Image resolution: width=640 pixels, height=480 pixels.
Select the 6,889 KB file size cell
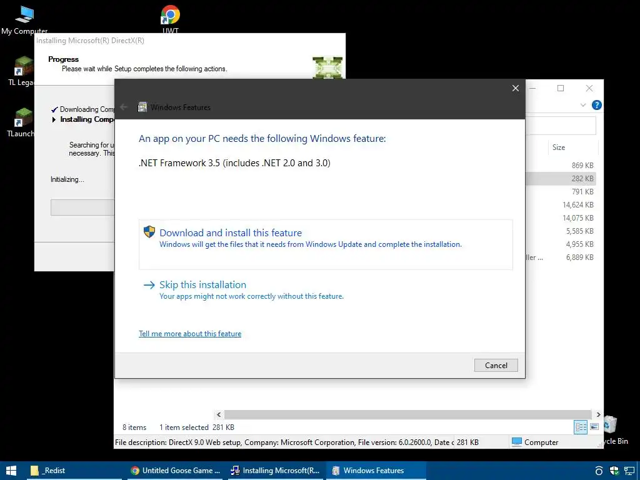click(x=579, y=257)
